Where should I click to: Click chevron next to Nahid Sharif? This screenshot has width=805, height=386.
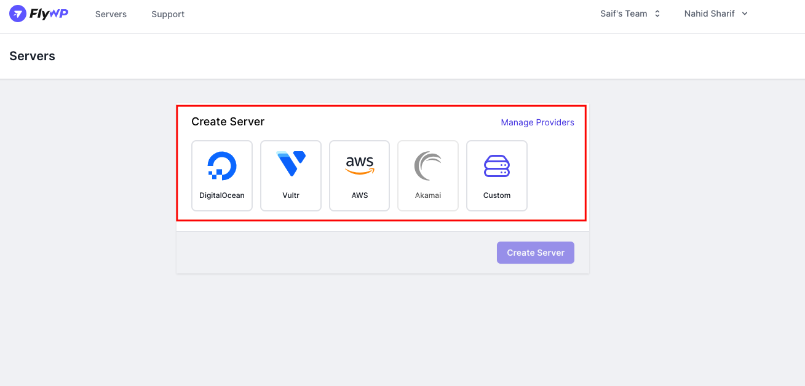(x=745, y=14)
